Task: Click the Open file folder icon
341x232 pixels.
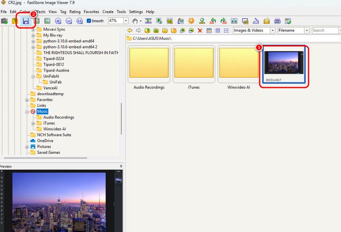Action: click(x=15, y=21)
